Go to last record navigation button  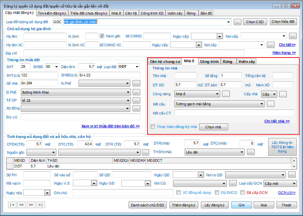click(x=40, y=205)
